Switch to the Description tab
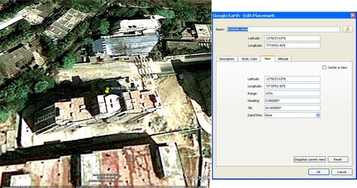357x188 pixels. point(227,59)
